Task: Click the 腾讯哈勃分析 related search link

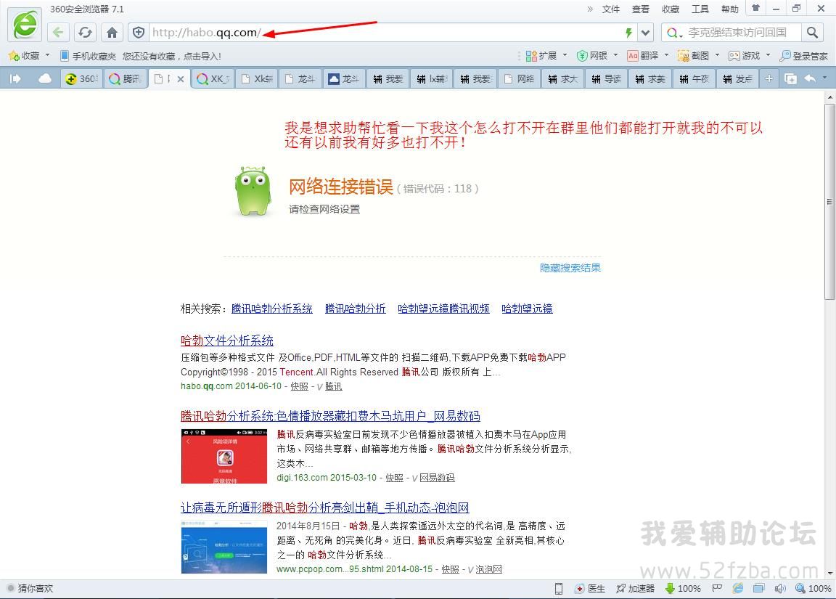Action: [x=355, y=309]
